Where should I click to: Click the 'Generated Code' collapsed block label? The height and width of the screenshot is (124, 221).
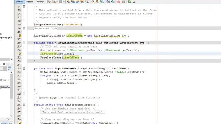[46, 28]
